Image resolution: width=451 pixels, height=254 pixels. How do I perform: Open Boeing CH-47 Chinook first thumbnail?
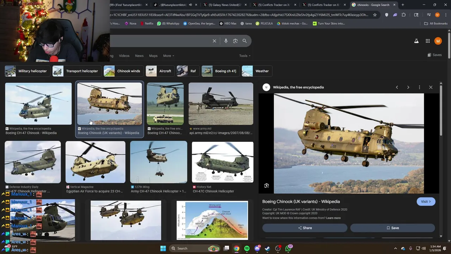(38, 104)
